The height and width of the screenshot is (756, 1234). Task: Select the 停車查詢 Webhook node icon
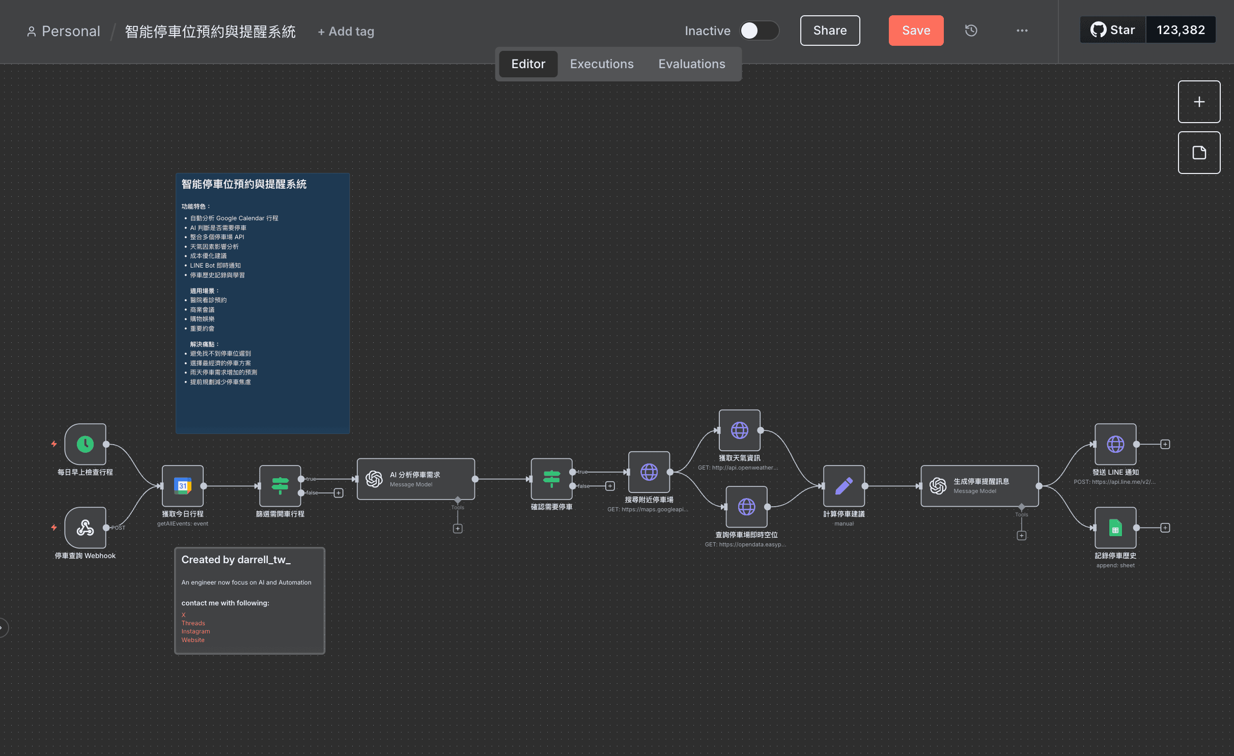[x=85, y=528]
